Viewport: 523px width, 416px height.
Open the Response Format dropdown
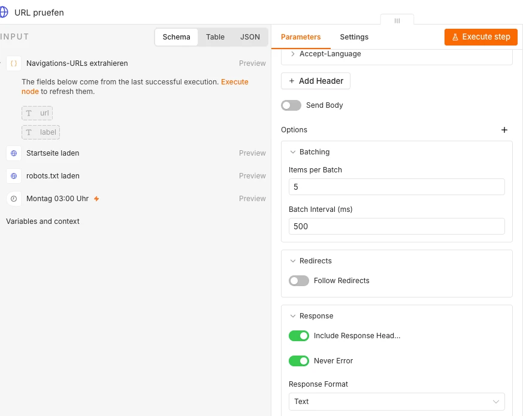click(397, 402)
